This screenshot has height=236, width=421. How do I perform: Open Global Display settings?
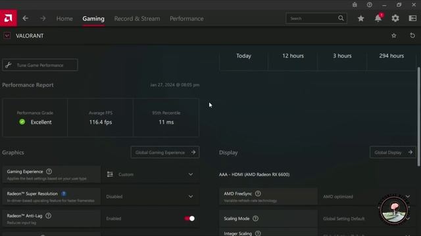tap(393, 152)
